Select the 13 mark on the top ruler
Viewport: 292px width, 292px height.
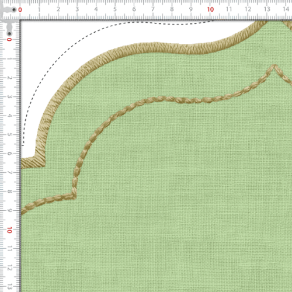(267, 9)
